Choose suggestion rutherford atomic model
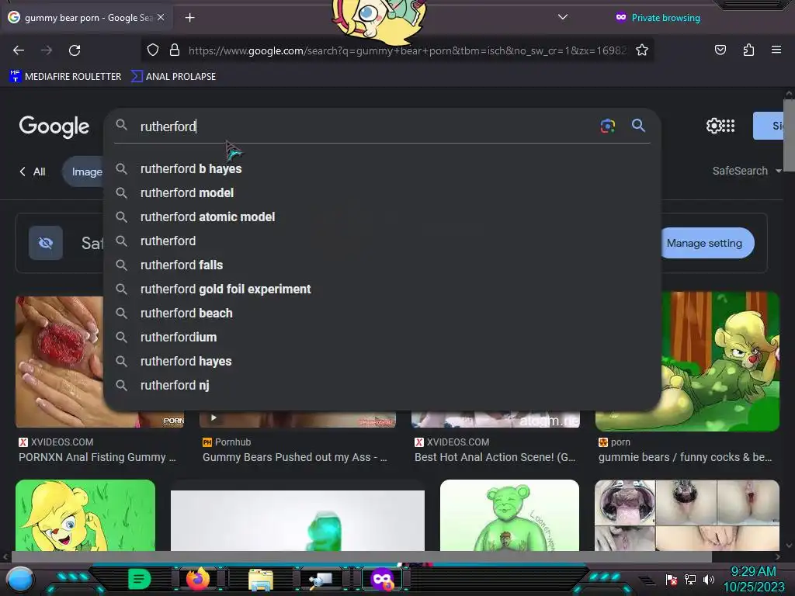 pos(382,217)
